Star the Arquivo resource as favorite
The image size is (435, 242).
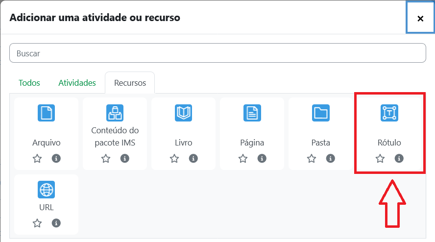37,159
